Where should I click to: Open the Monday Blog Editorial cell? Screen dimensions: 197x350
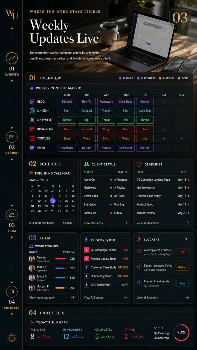coord(67,102)
